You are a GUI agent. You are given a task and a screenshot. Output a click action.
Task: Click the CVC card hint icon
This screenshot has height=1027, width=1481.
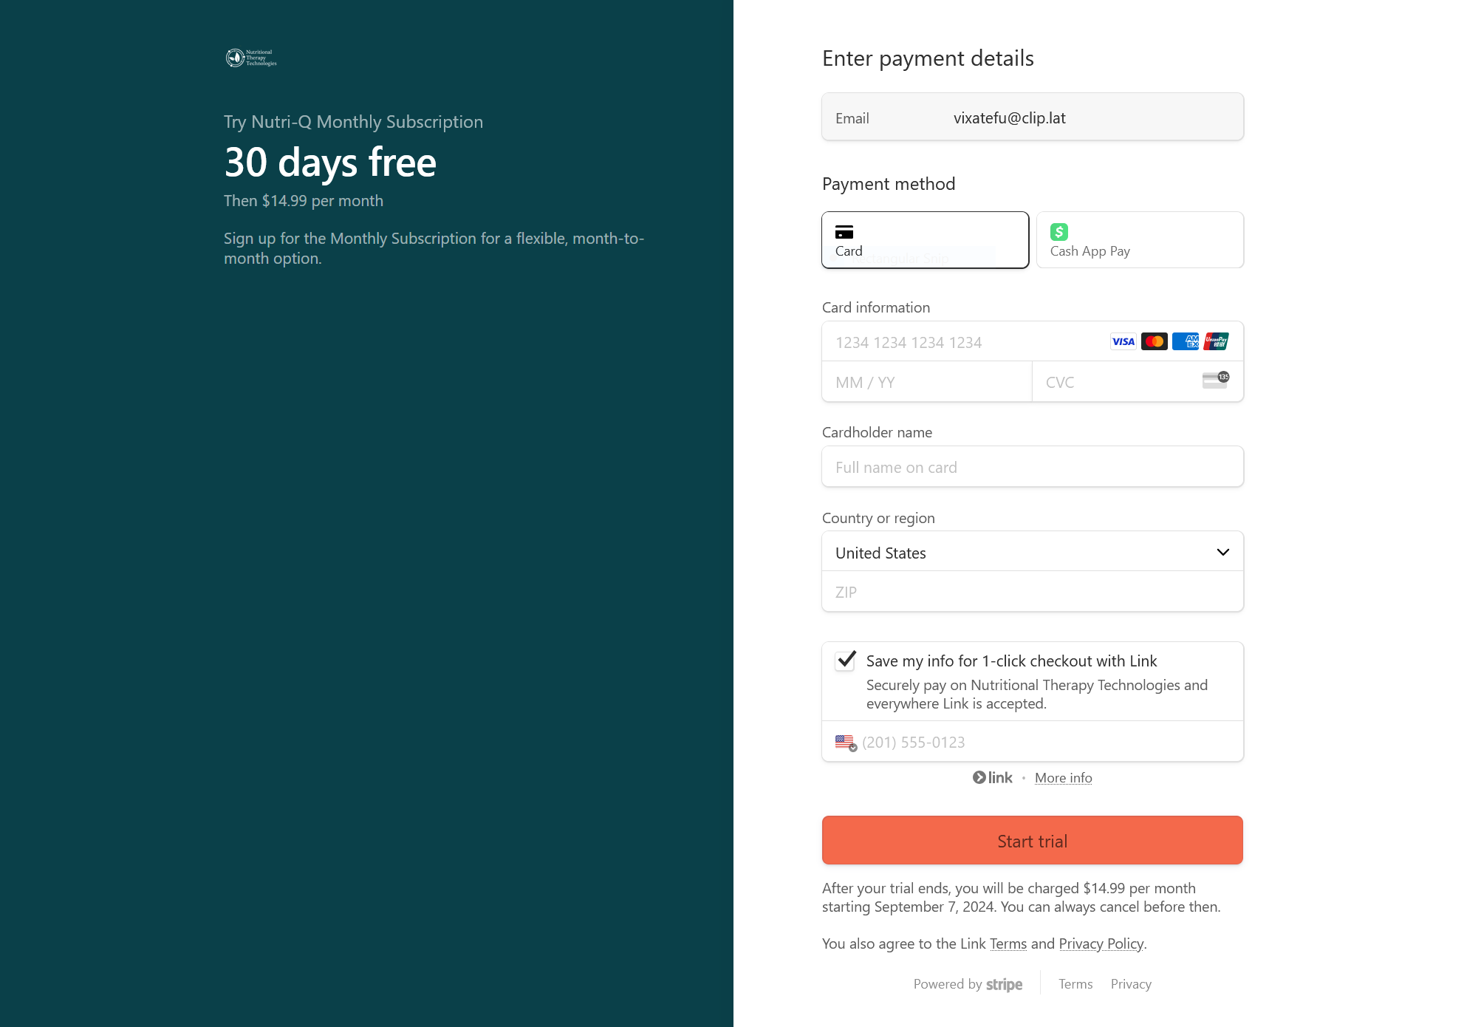1215,381
